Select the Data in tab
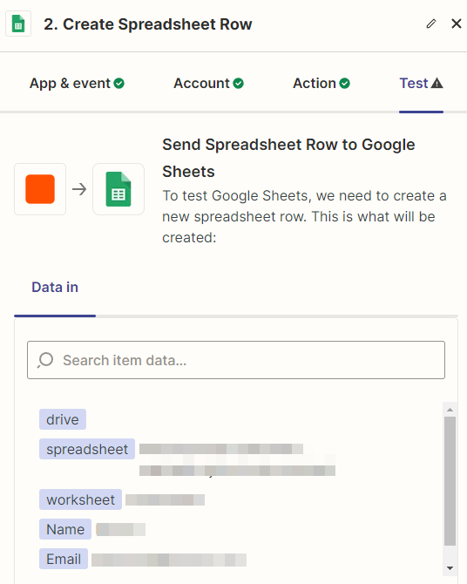Image resolution: width=467 pixels, height=584 pixels. click(55, 287)
